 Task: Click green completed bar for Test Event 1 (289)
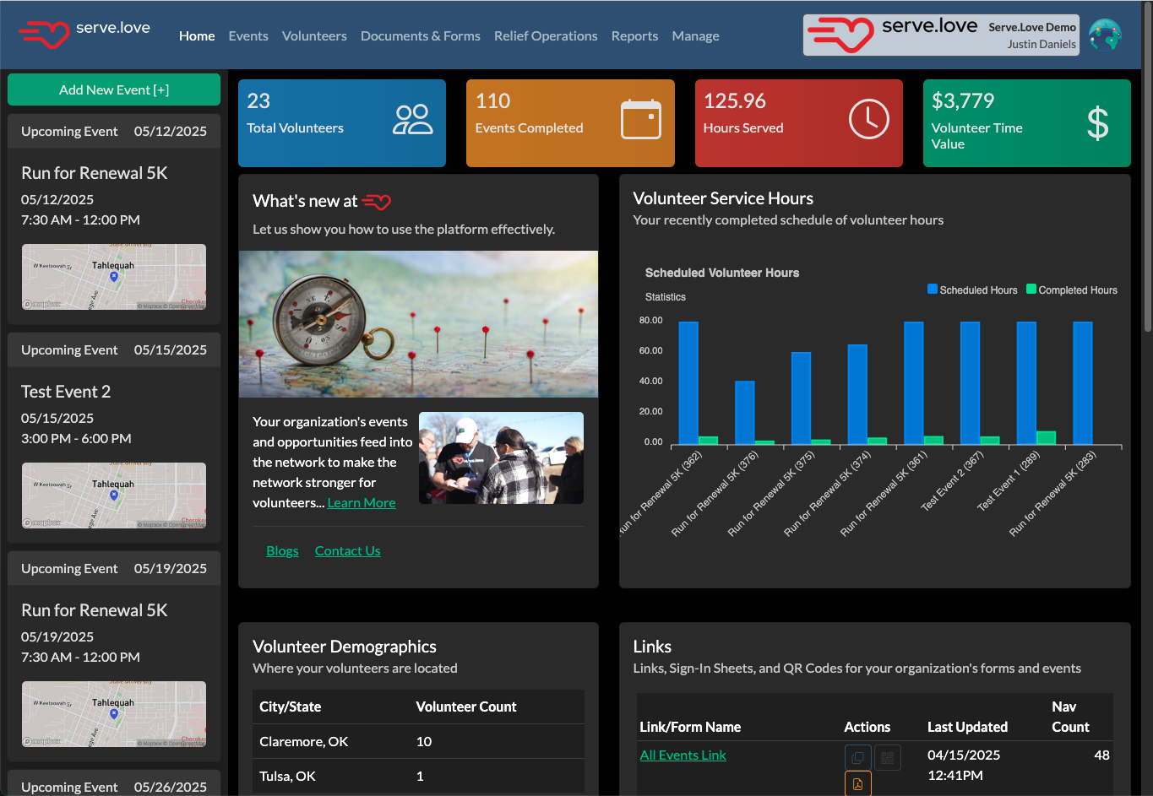point(1047,438)
